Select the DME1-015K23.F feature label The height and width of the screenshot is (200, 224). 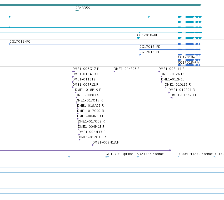(183, 95)
